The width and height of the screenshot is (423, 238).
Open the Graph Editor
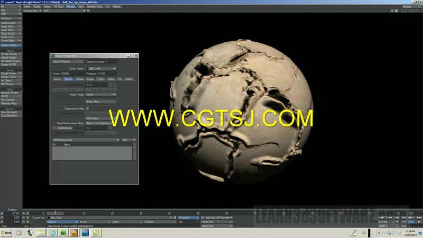click(x=11, y=30)
